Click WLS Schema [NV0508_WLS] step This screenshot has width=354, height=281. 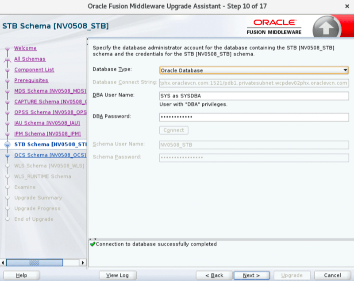point(49,166)
